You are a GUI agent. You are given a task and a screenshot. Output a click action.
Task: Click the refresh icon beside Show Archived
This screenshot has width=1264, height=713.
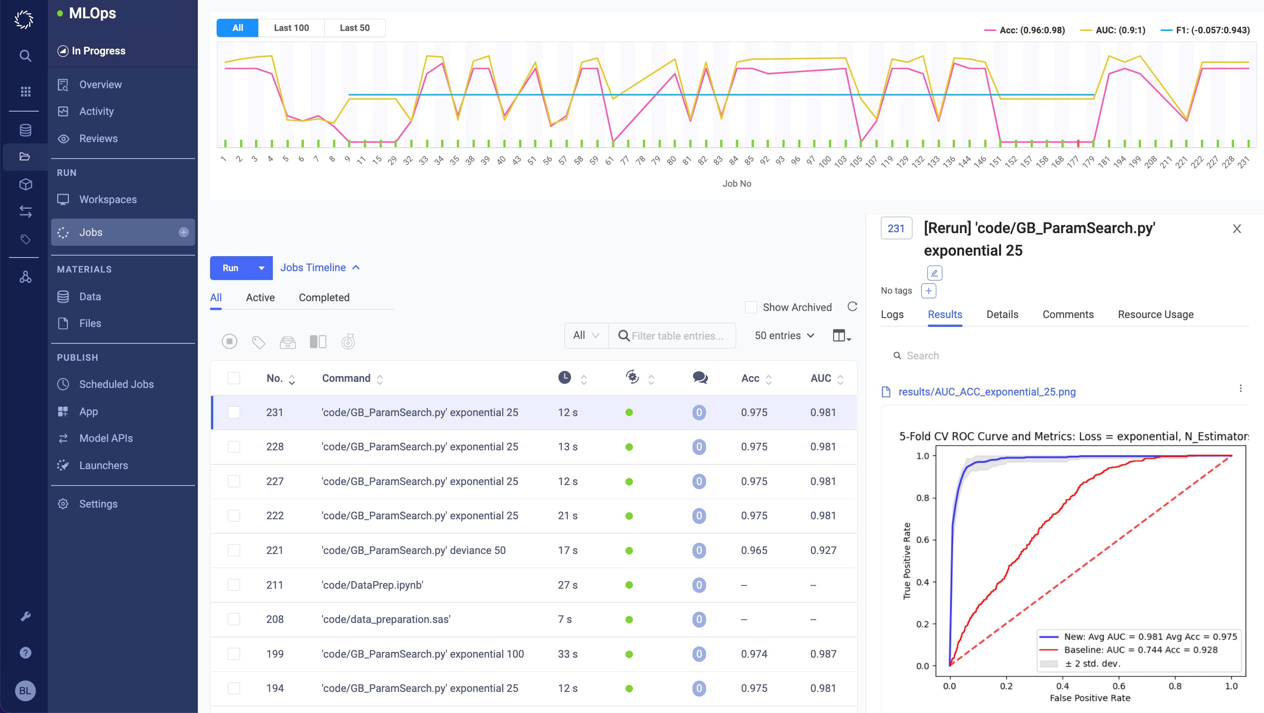click(852, 306)
